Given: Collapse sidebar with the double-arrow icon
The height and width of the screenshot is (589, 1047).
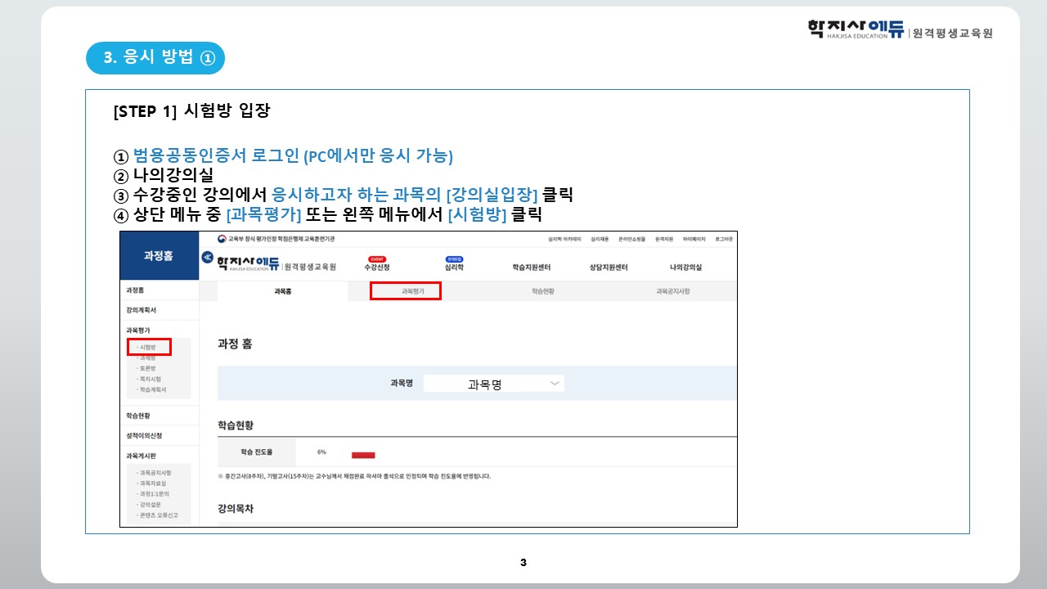Looking at the screenshot, I should click(207, 257).
